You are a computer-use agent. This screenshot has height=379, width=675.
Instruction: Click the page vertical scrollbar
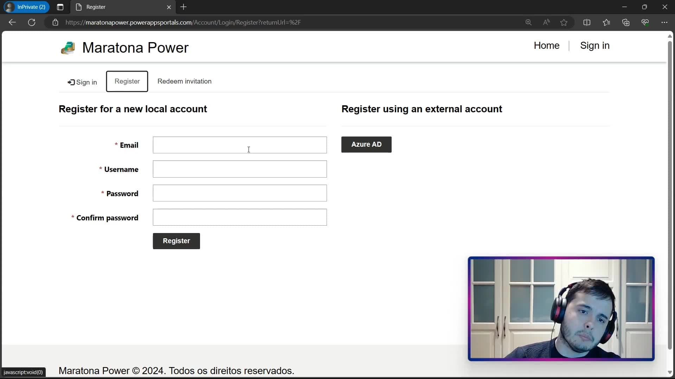point(670,195)
